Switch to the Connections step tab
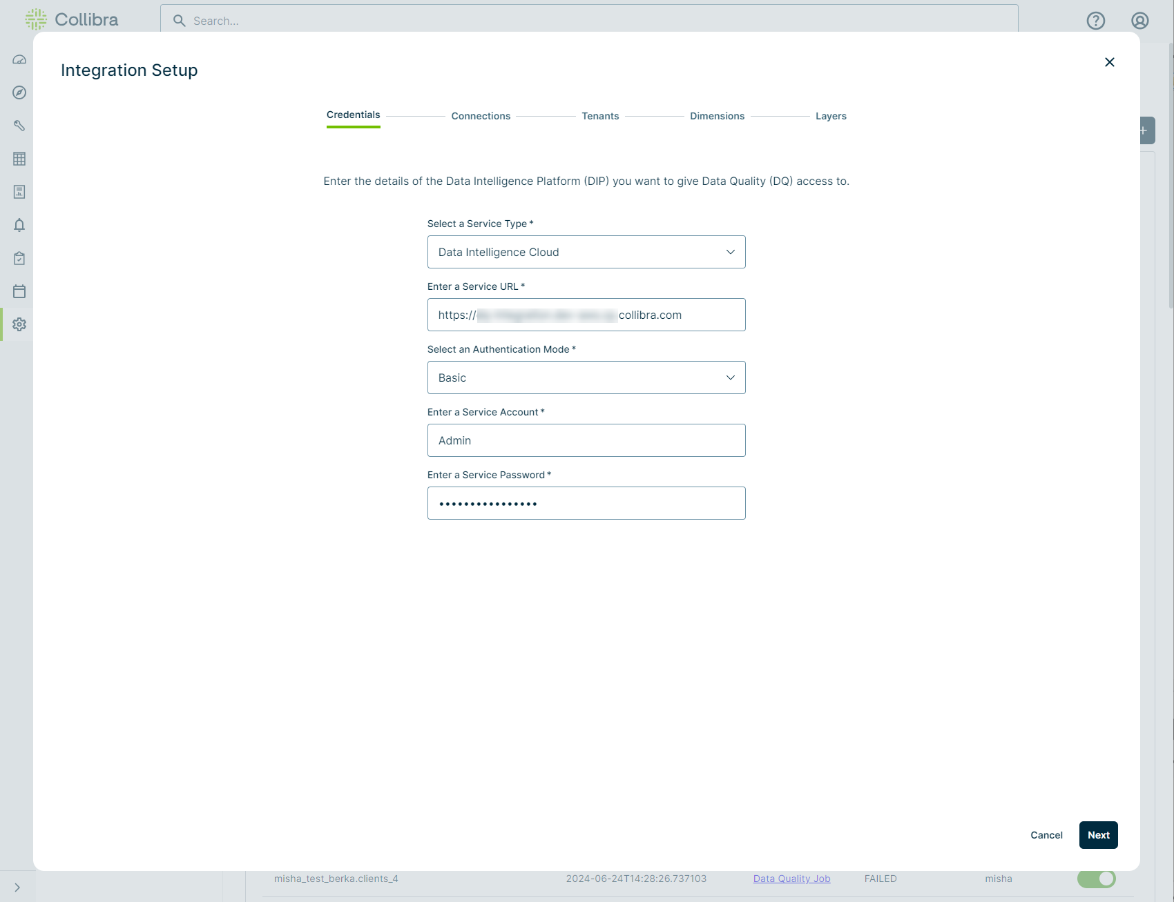 pyautogui.click(x=481, y=116)
